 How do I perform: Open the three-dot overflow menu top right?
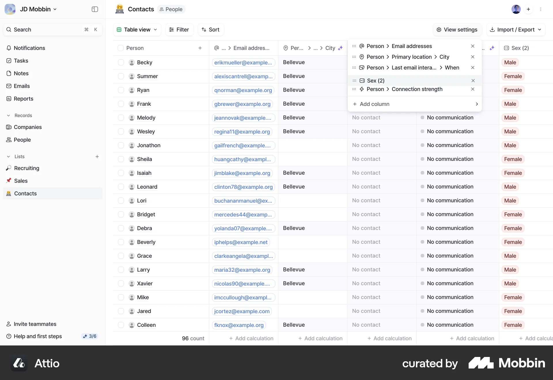[x=541, y=9]
